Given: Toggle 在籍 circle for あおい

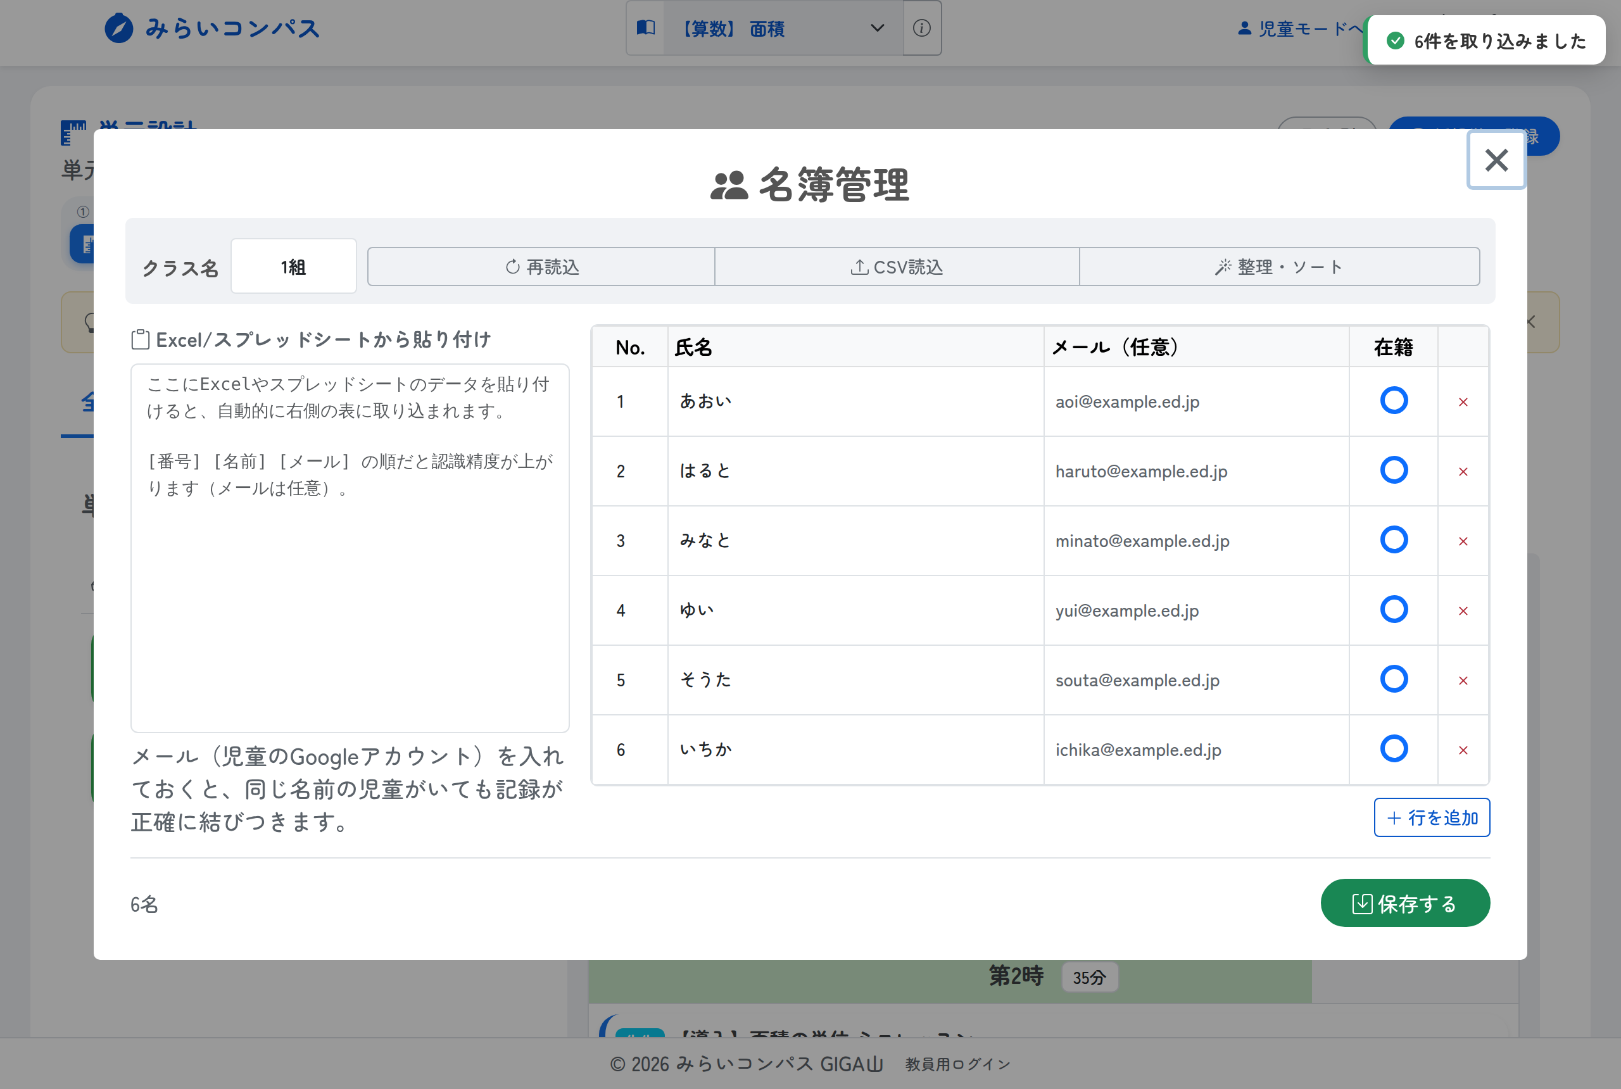Looking at the screenshot, I should [1393, 401].
